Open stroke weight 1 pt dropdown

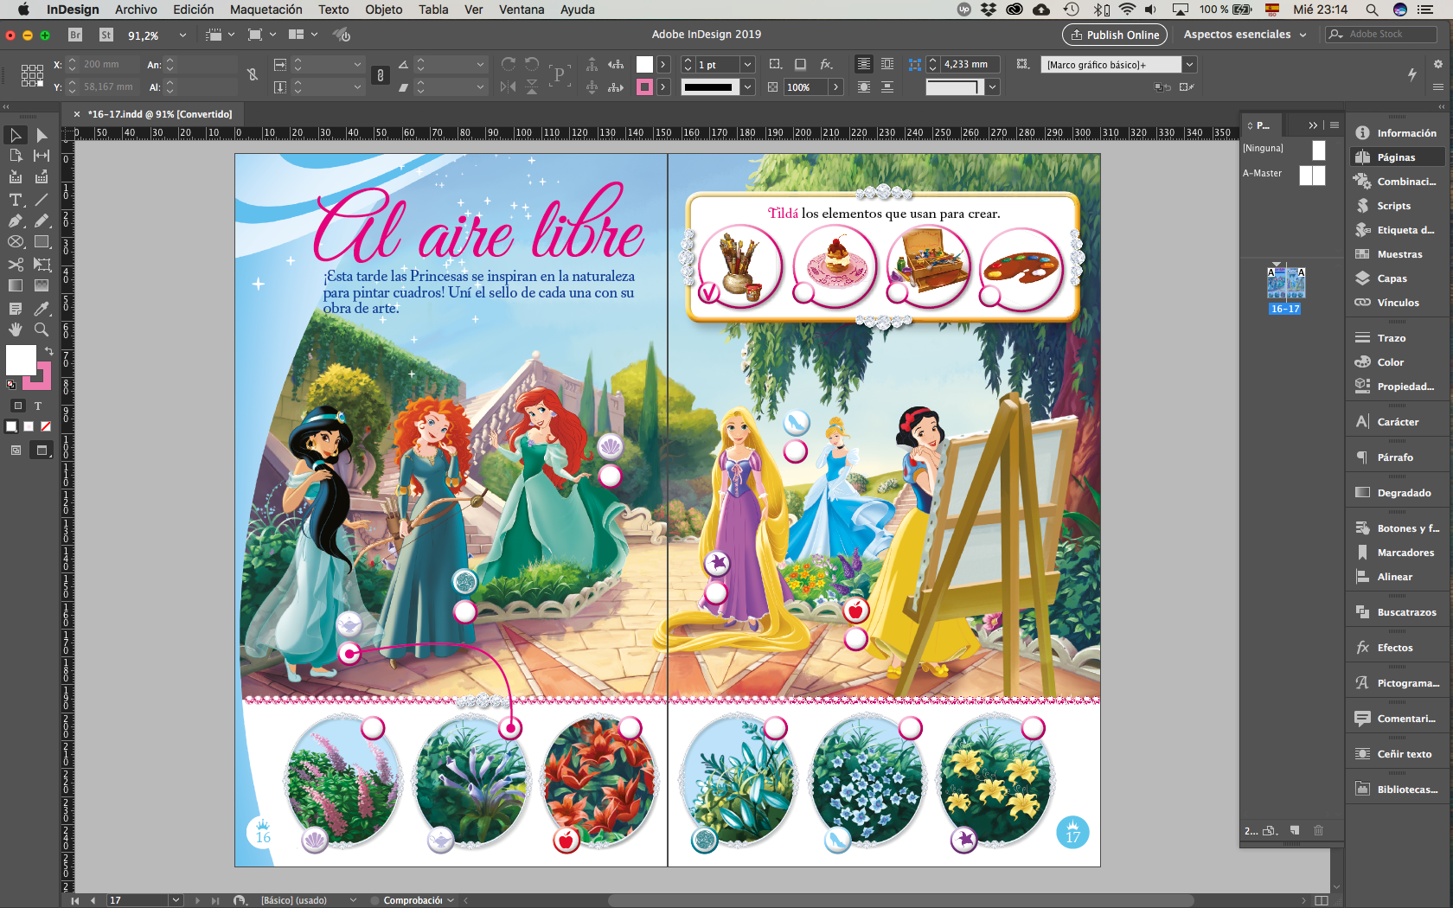pos(747,65)
